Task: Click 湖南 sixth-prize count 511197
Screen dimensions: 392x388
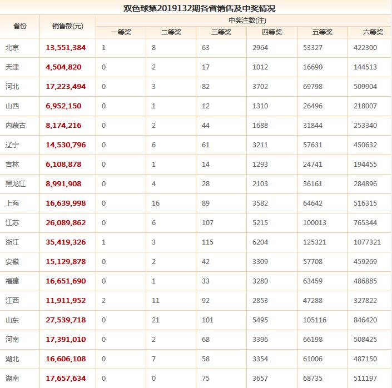Action: coord(365,378)
